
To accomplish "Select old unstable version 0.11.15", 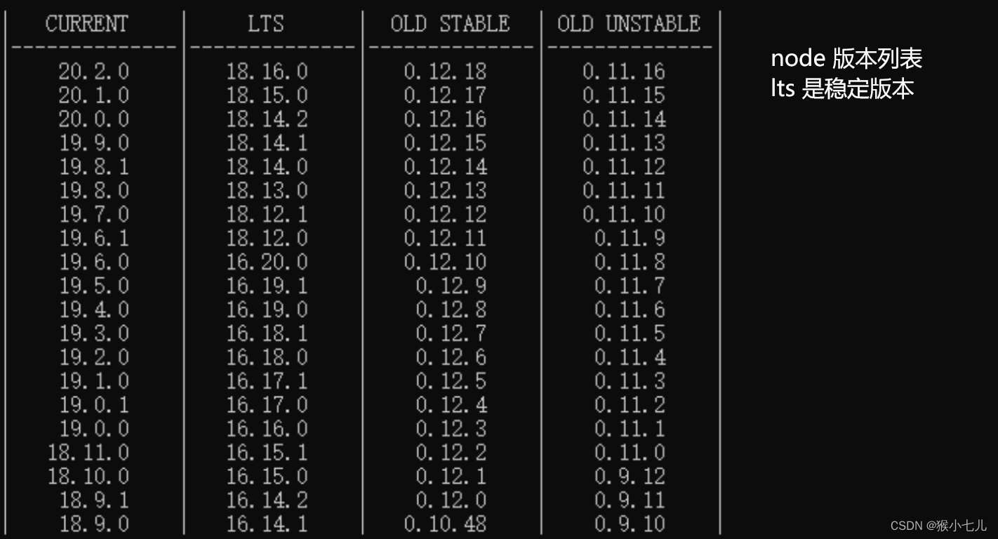I will coord(624,95).
